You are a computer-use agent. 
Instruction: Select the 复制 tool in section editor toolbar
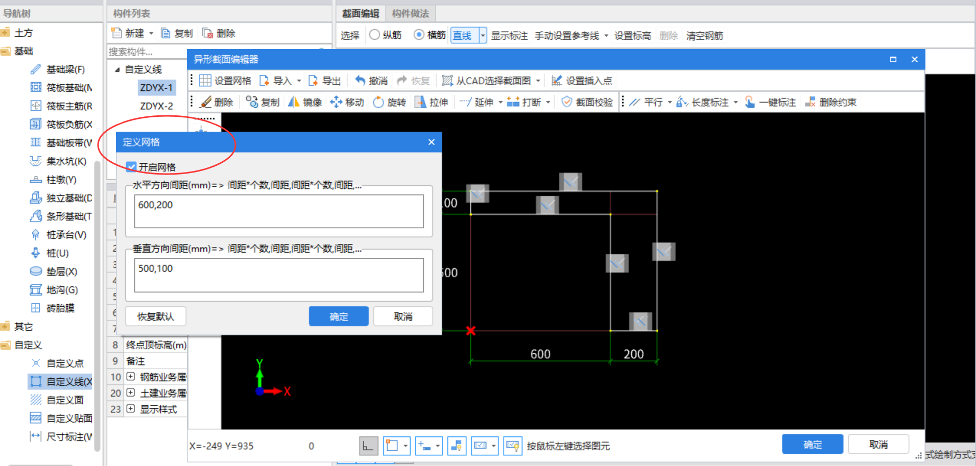263,102
